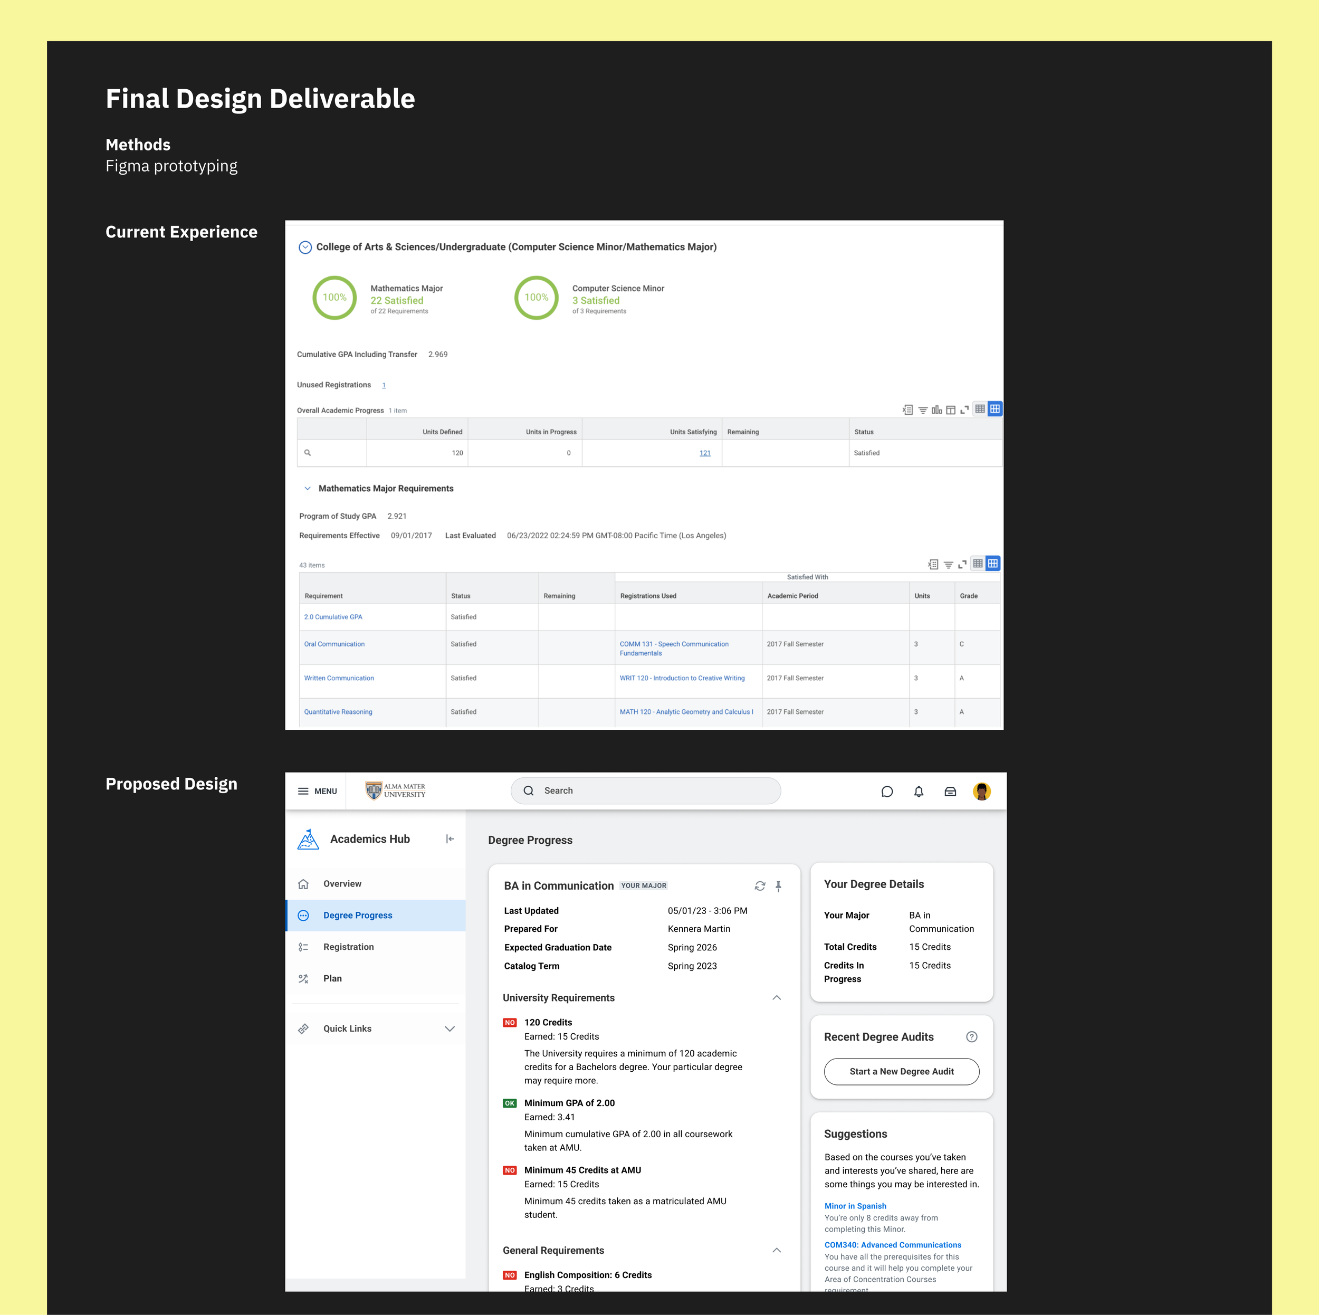This screenshot has height=1315, width=1319.
Task: Select Registration in the sidebar navigation
Action: pyautogui.click(x=348, y=946)
